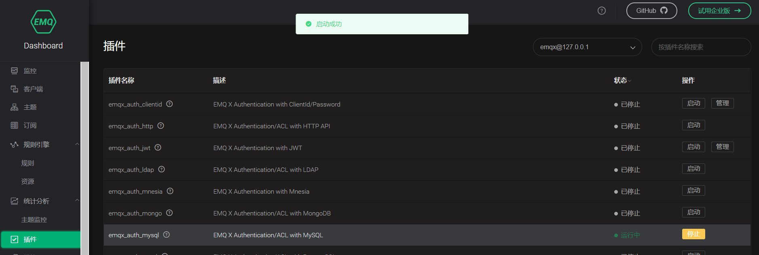
Task: Click info icon next to emqx_auth_jwt
Action: (x=158, y=148)
